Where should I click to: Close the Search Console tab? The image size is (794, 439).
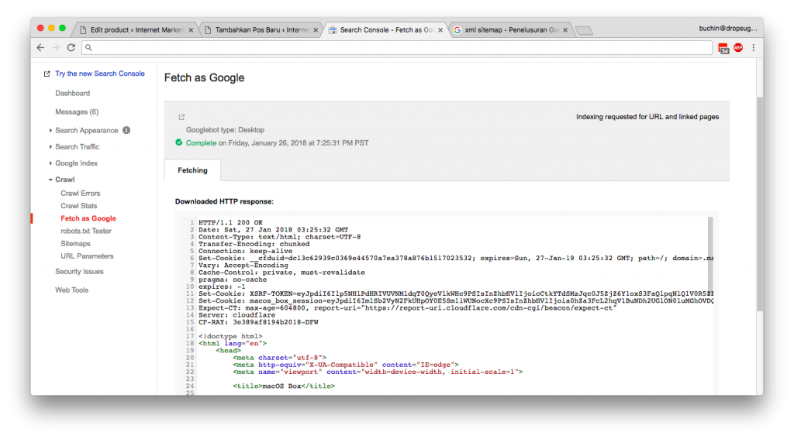(x=440, y=30)
